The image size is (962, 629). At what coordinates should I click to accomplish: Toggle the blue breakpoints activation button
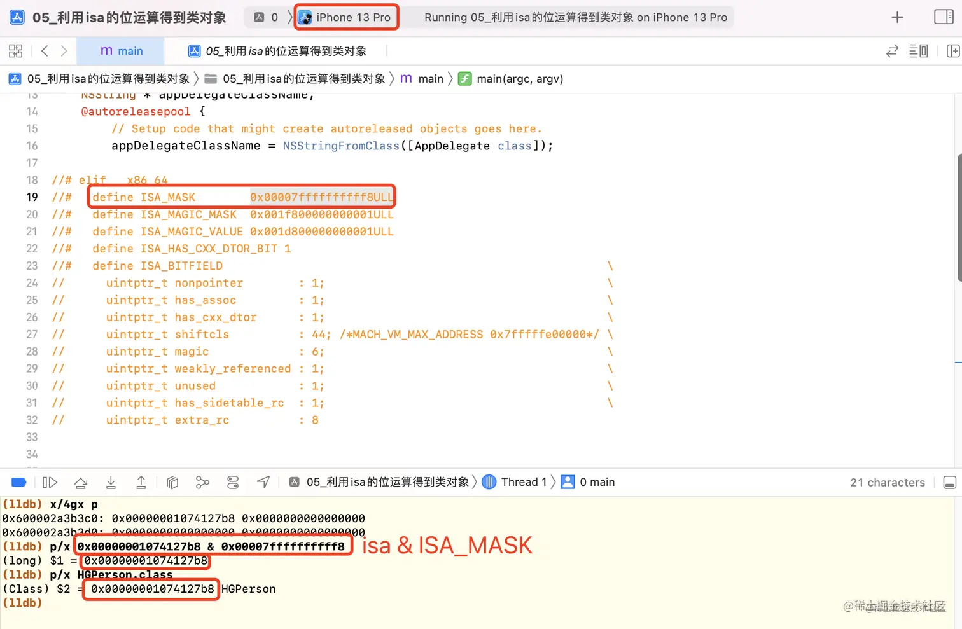point(19,482)
